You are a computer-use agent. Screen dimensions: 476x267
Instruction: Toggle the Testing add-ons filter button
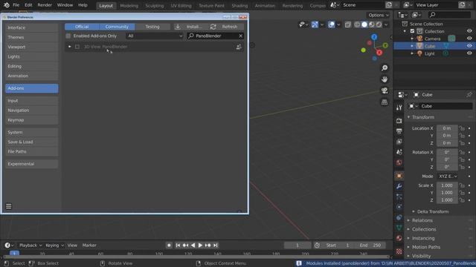[x=152, y=27]
